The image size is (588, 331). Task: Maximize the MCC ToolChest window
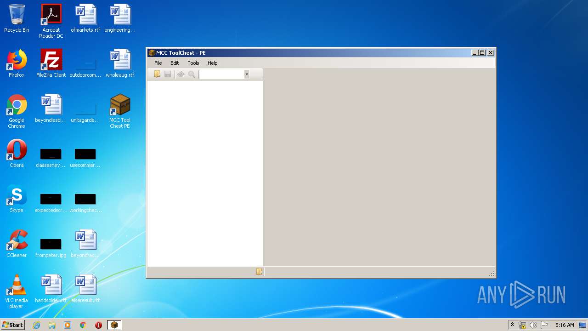[482, 53]
